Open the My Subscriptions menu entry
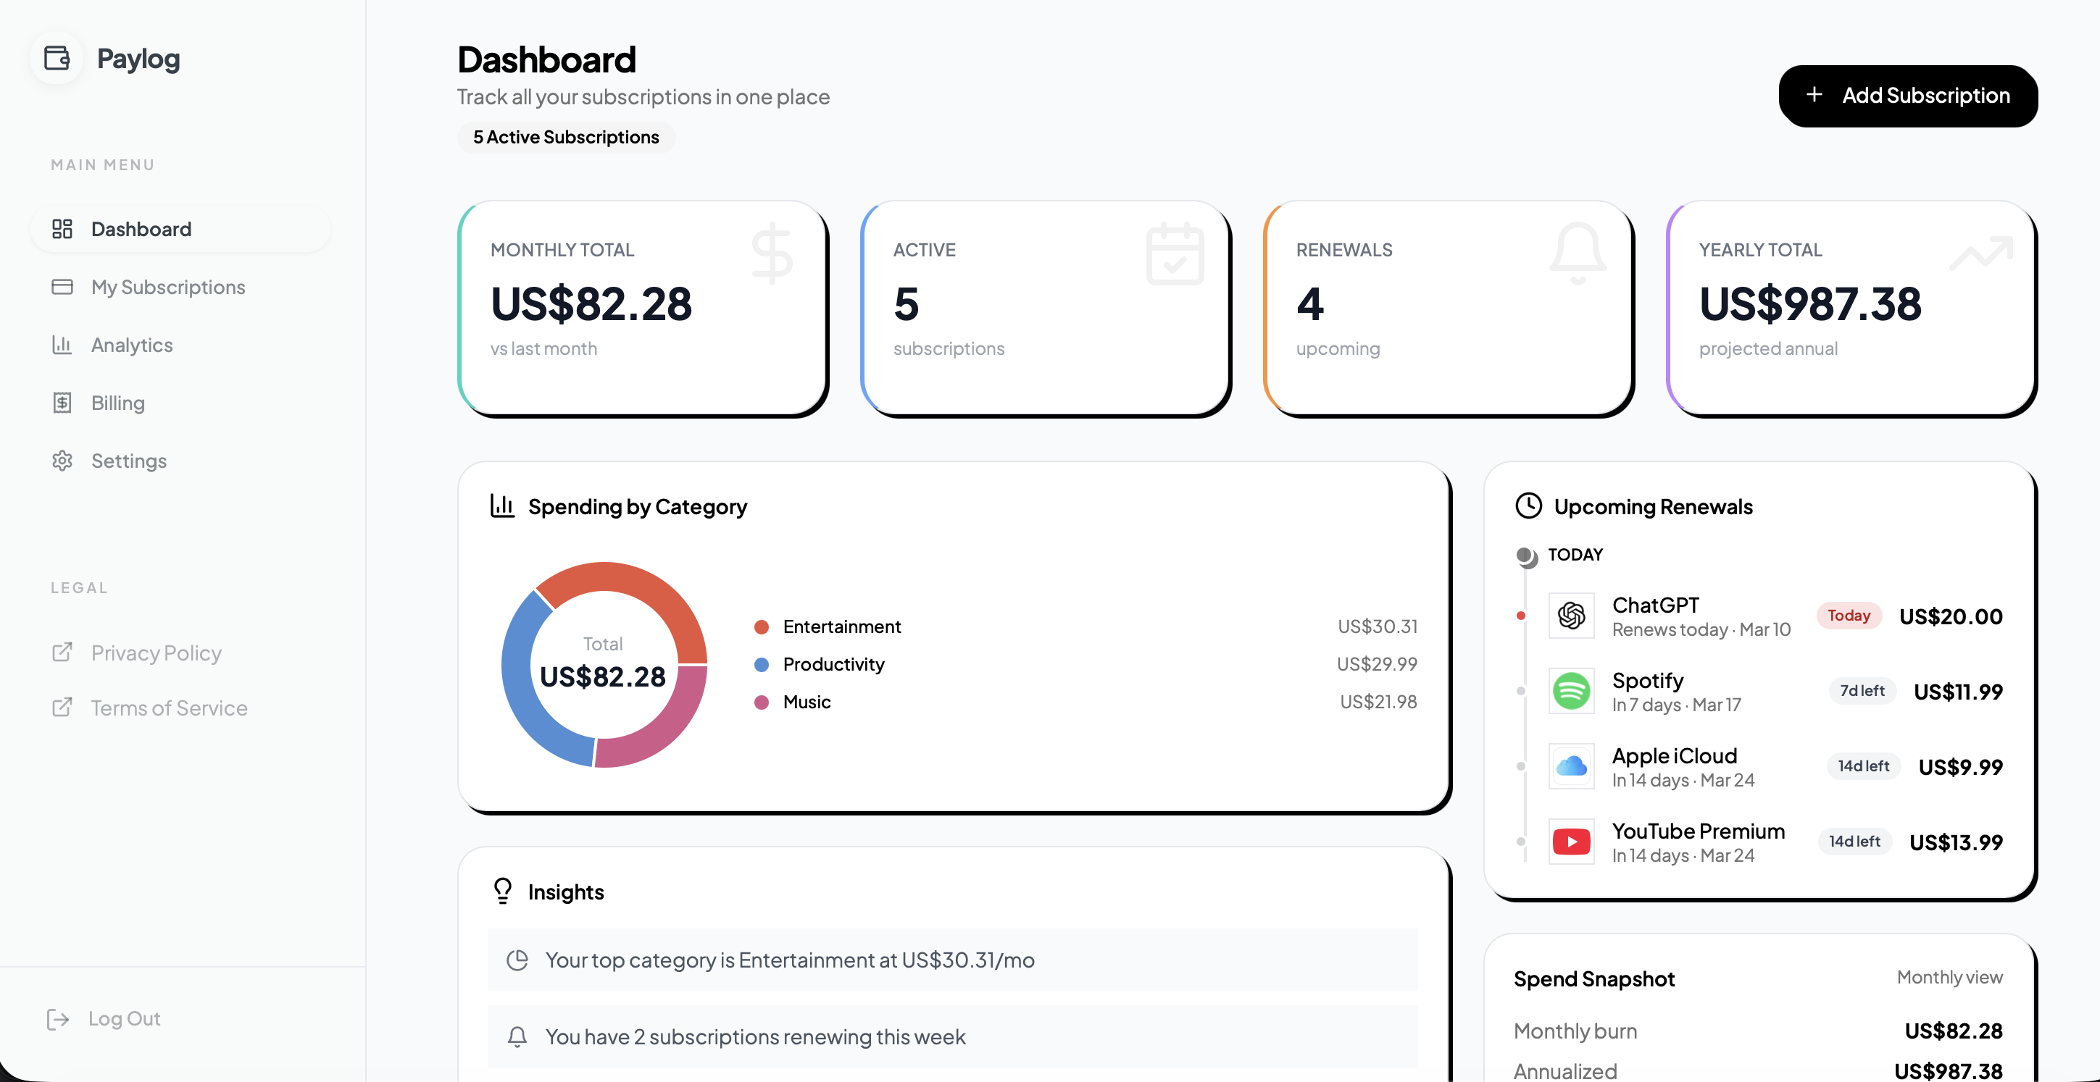Image resolution: width=2100 pixels, height=1082 pixels. tap(167, 287)
